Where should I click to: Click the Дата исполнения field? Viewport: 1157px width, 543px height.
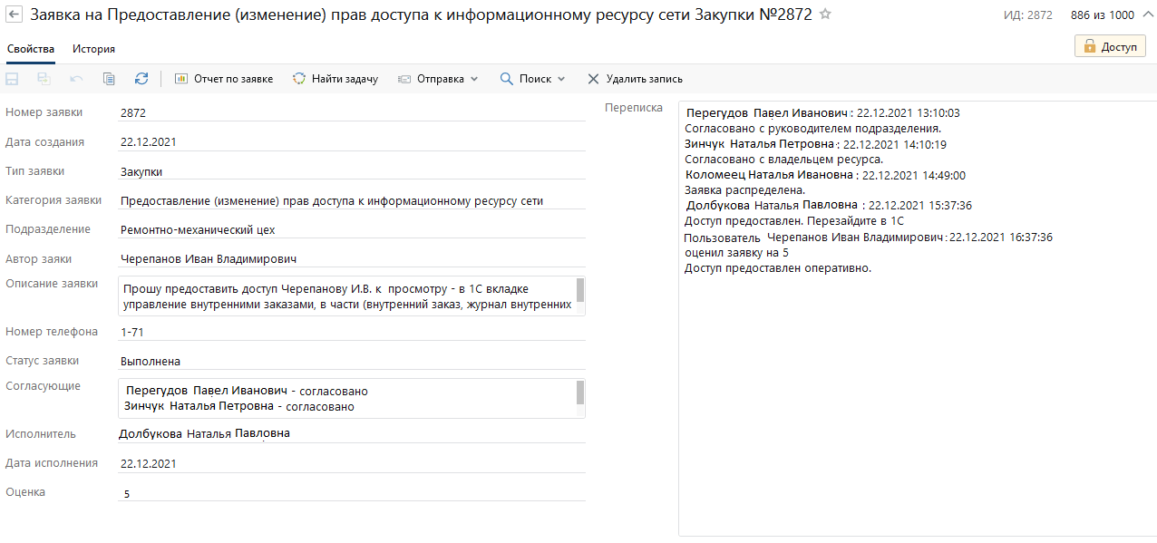tap(352, 463)
